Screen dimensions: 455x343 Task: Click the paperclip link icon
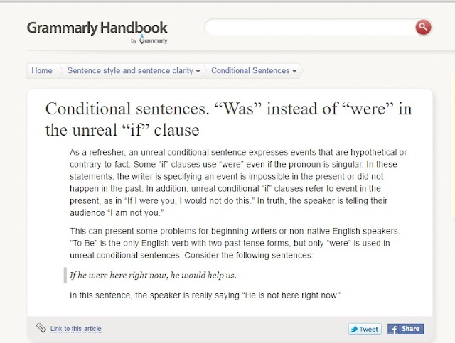pyautogui.click(x=41, y=327)
